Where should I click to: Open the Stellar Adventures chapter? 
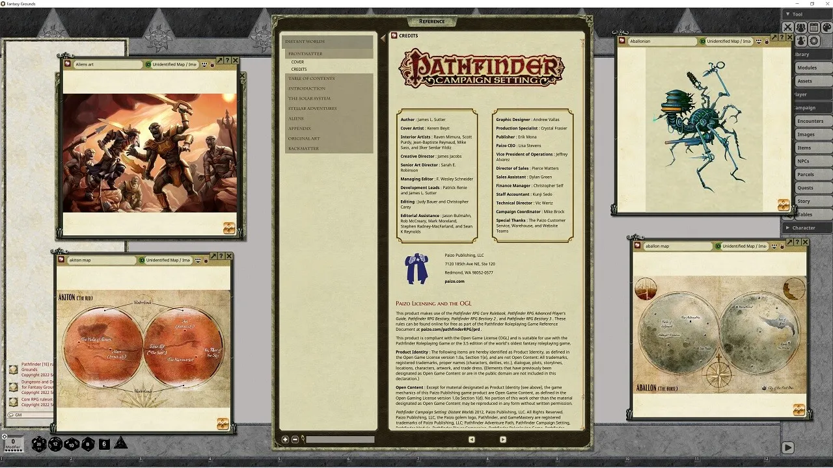(x=329, y=109)
